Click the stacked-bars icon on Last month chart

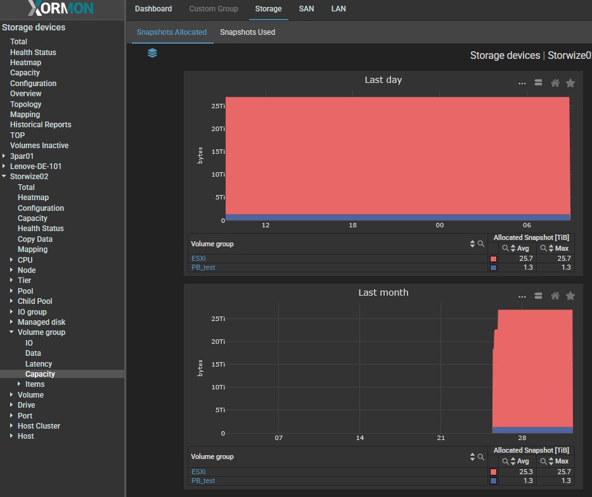pyautogui.click(x=538, y=296)
